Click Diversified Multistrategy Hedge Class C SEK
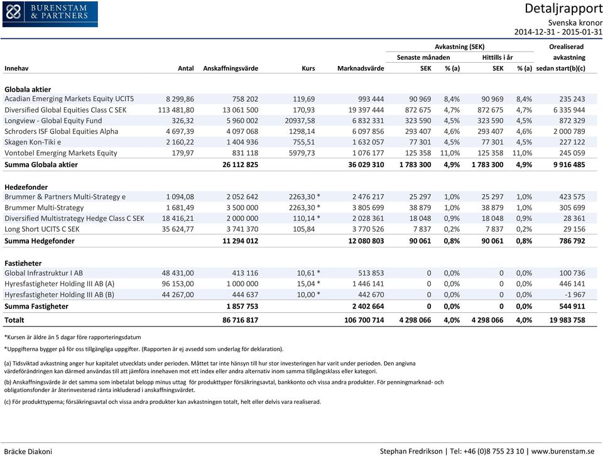Screen dimensions: 603x456 (x=74, y=219)
